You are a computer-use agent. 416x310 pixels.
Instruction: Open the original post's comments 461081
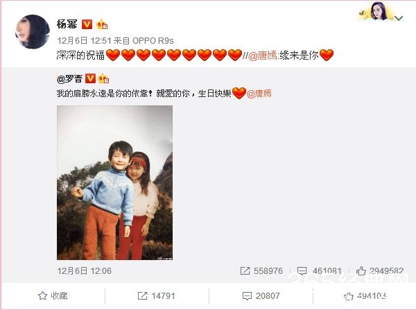319,271
